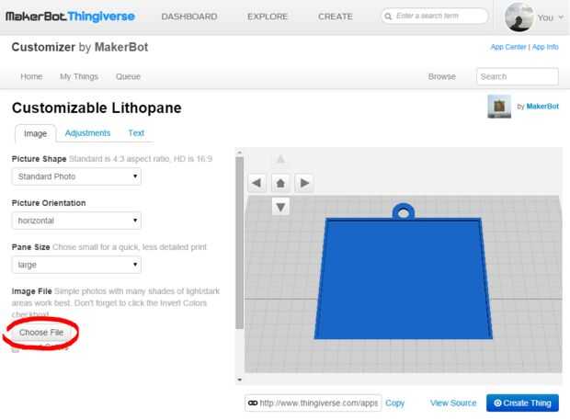The width and height of the screenshot is (570, 420).
Task: Click the search magnifier icon in the header
Action: 388,17
